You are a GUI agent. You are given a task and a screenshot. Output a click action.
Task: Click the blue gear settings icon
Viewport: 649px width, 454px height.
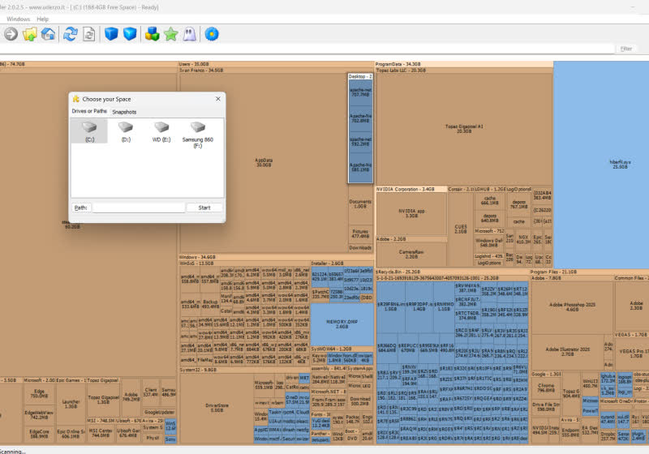pos(212,34)
